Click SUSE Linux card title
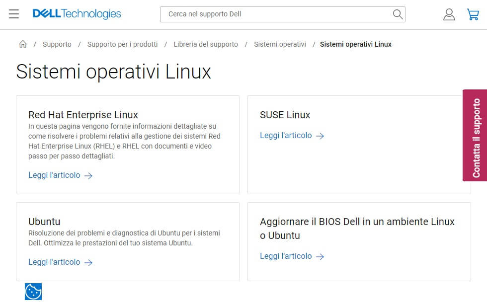Image resolution: width=487 pixels, height=305 pixels. pyautogui.click(x=285, y=115)
